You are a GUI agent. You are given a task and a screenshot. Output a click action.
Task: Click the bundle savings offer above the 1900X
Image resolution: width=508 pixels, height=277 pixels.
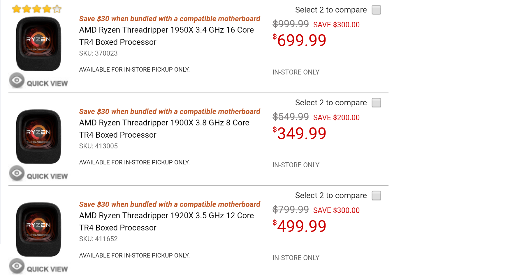click(x=170, y=112)
